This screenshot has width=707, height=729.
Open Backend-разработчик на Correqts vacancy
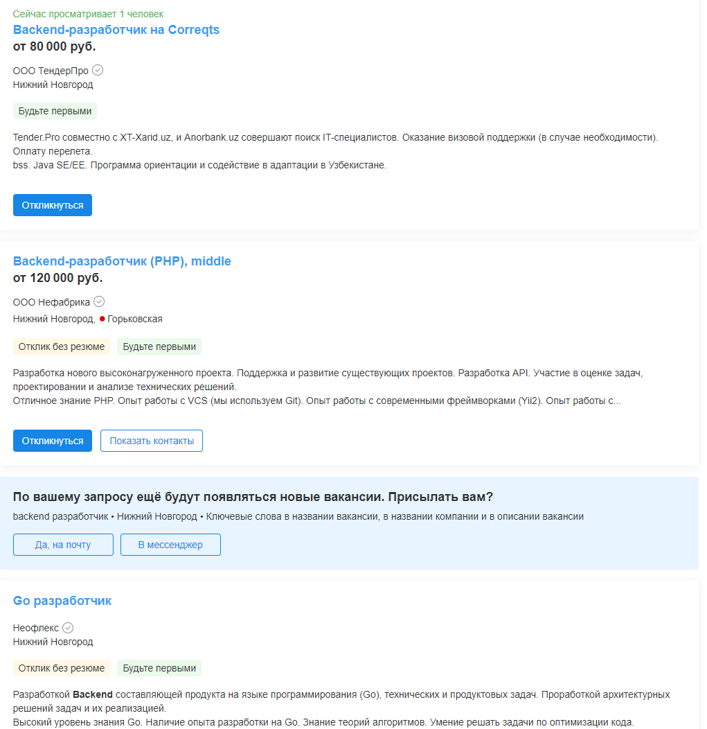point(116,30)
